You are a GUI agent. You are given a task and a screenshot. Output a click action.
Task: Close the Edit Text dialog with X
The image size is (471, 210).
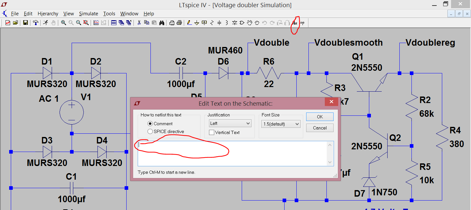(x=331, y=102)
